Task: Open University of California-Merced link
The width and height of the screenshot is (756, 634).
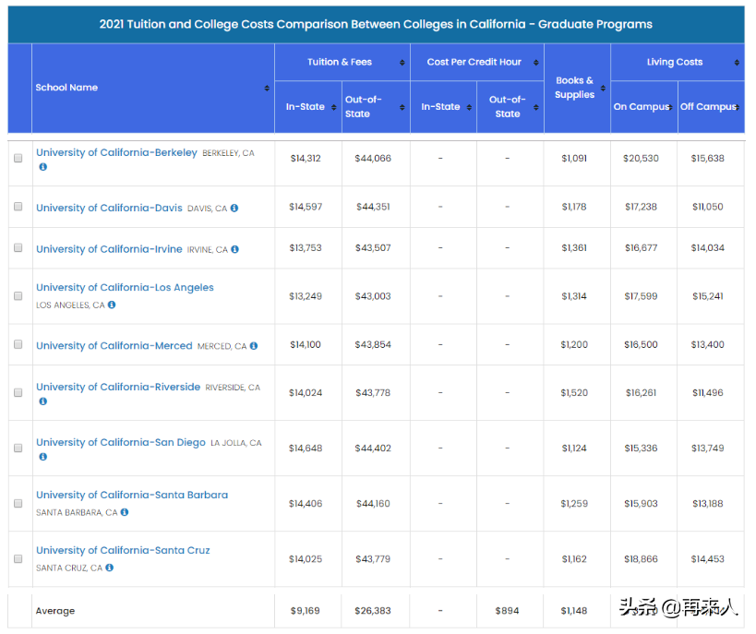Action: [x=114, y=346]
